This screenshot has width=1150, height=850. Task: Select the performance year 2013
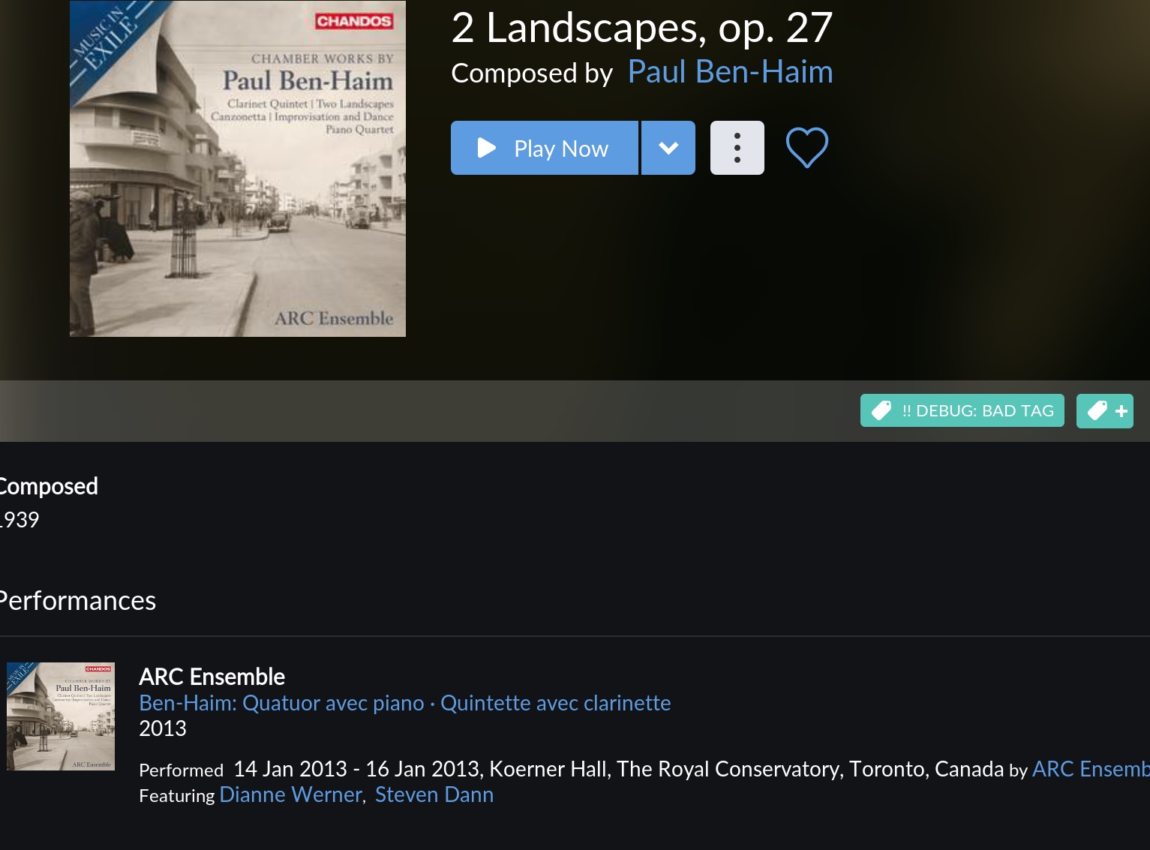pyautogui.click(x=163, y=728)
